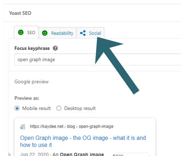Click the gray arrow beside the snippet
The height and width of the screenshot is (156, 181).
(10, 154)
